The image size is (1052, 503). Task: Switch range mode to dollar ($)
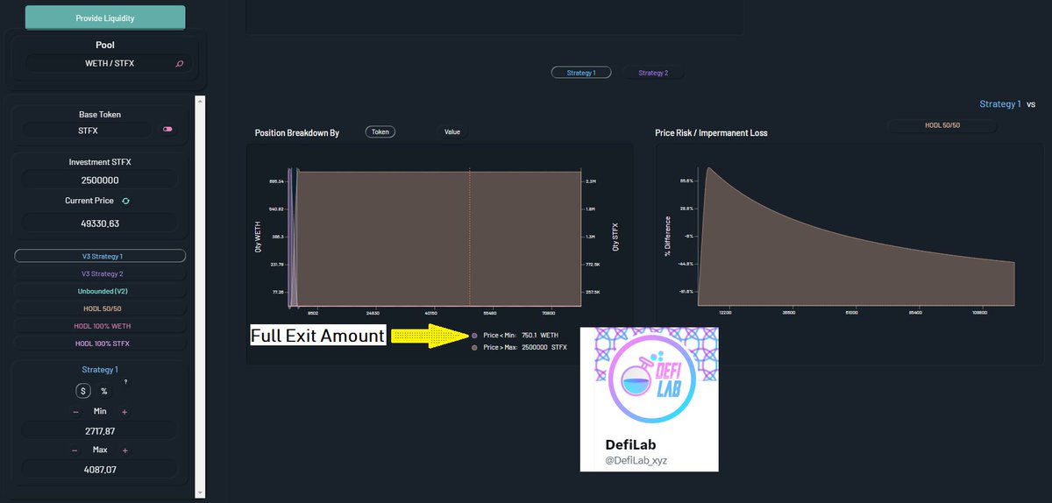tap(83, 391)
